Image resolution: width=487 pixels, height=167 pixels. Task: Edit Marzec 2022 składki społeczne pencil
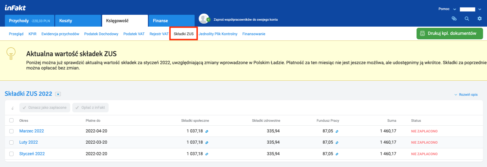tap(207, 131)
